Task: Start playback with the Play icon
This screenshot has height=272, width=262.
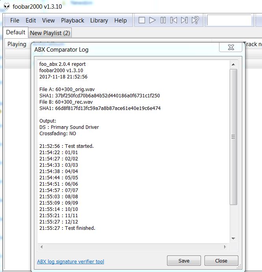Action: pos(152,20)
